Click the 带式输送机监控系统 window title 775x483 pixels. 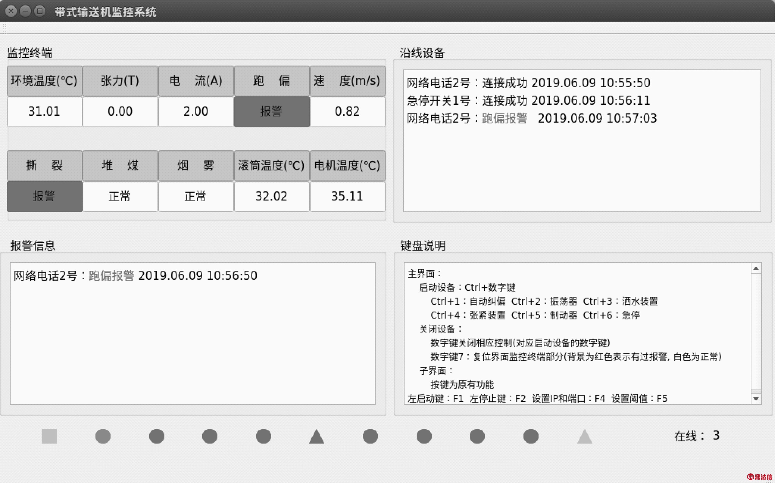[x=105, y=12]
